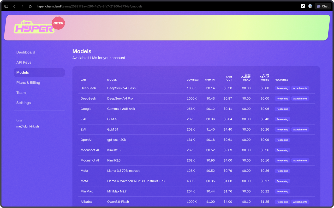Viewport: 334px width, 208px height.
Task: Click the LAB column header
Action: click(x=83, y=80)
